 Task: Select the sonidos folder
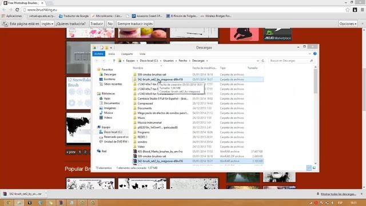(198, 142)
